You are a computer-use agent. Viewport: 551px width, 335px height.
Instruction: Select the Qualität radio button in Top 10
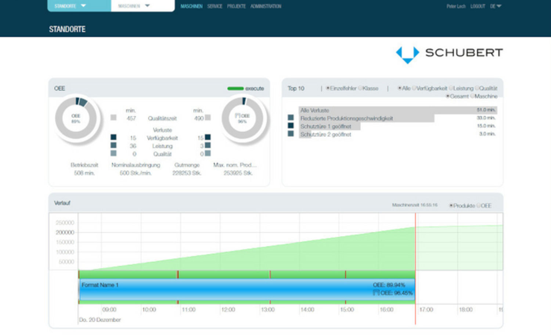pos(477,88)
